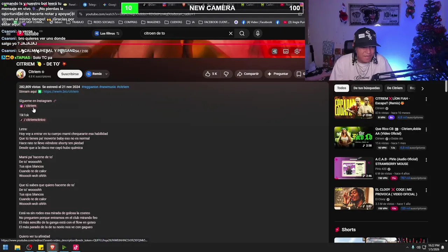
Task: Switch to the Telegram browser tab
Action: pos(90,5)
